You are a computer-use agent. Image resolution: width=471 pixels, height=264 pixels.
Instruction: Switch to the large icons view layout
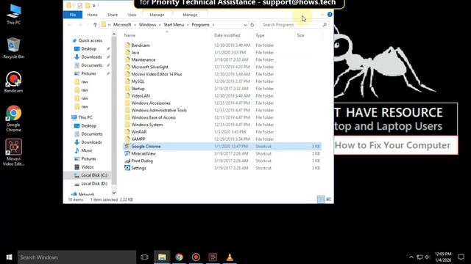[x=329, y=199]
